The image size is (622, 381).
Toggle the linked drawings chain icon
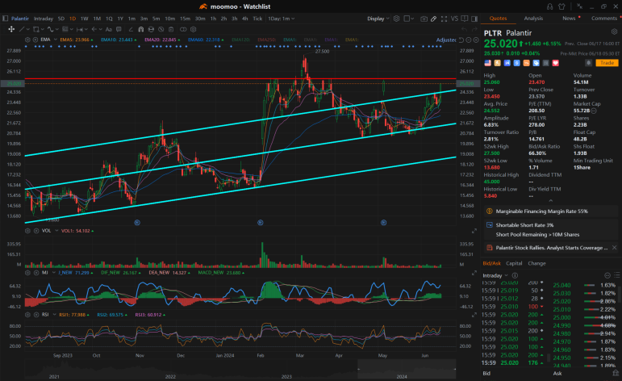click(x=183, y=29)
